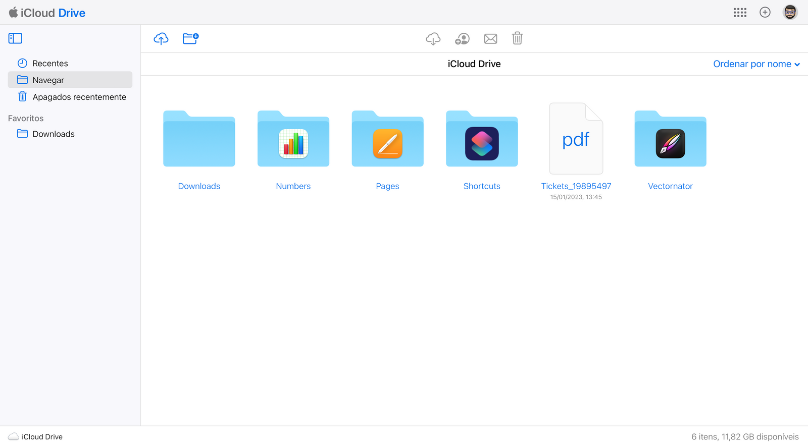Screen dimensions: 808x447
Task: Expand the Ordenar por nome dropdown
Action: coord(756,64)
